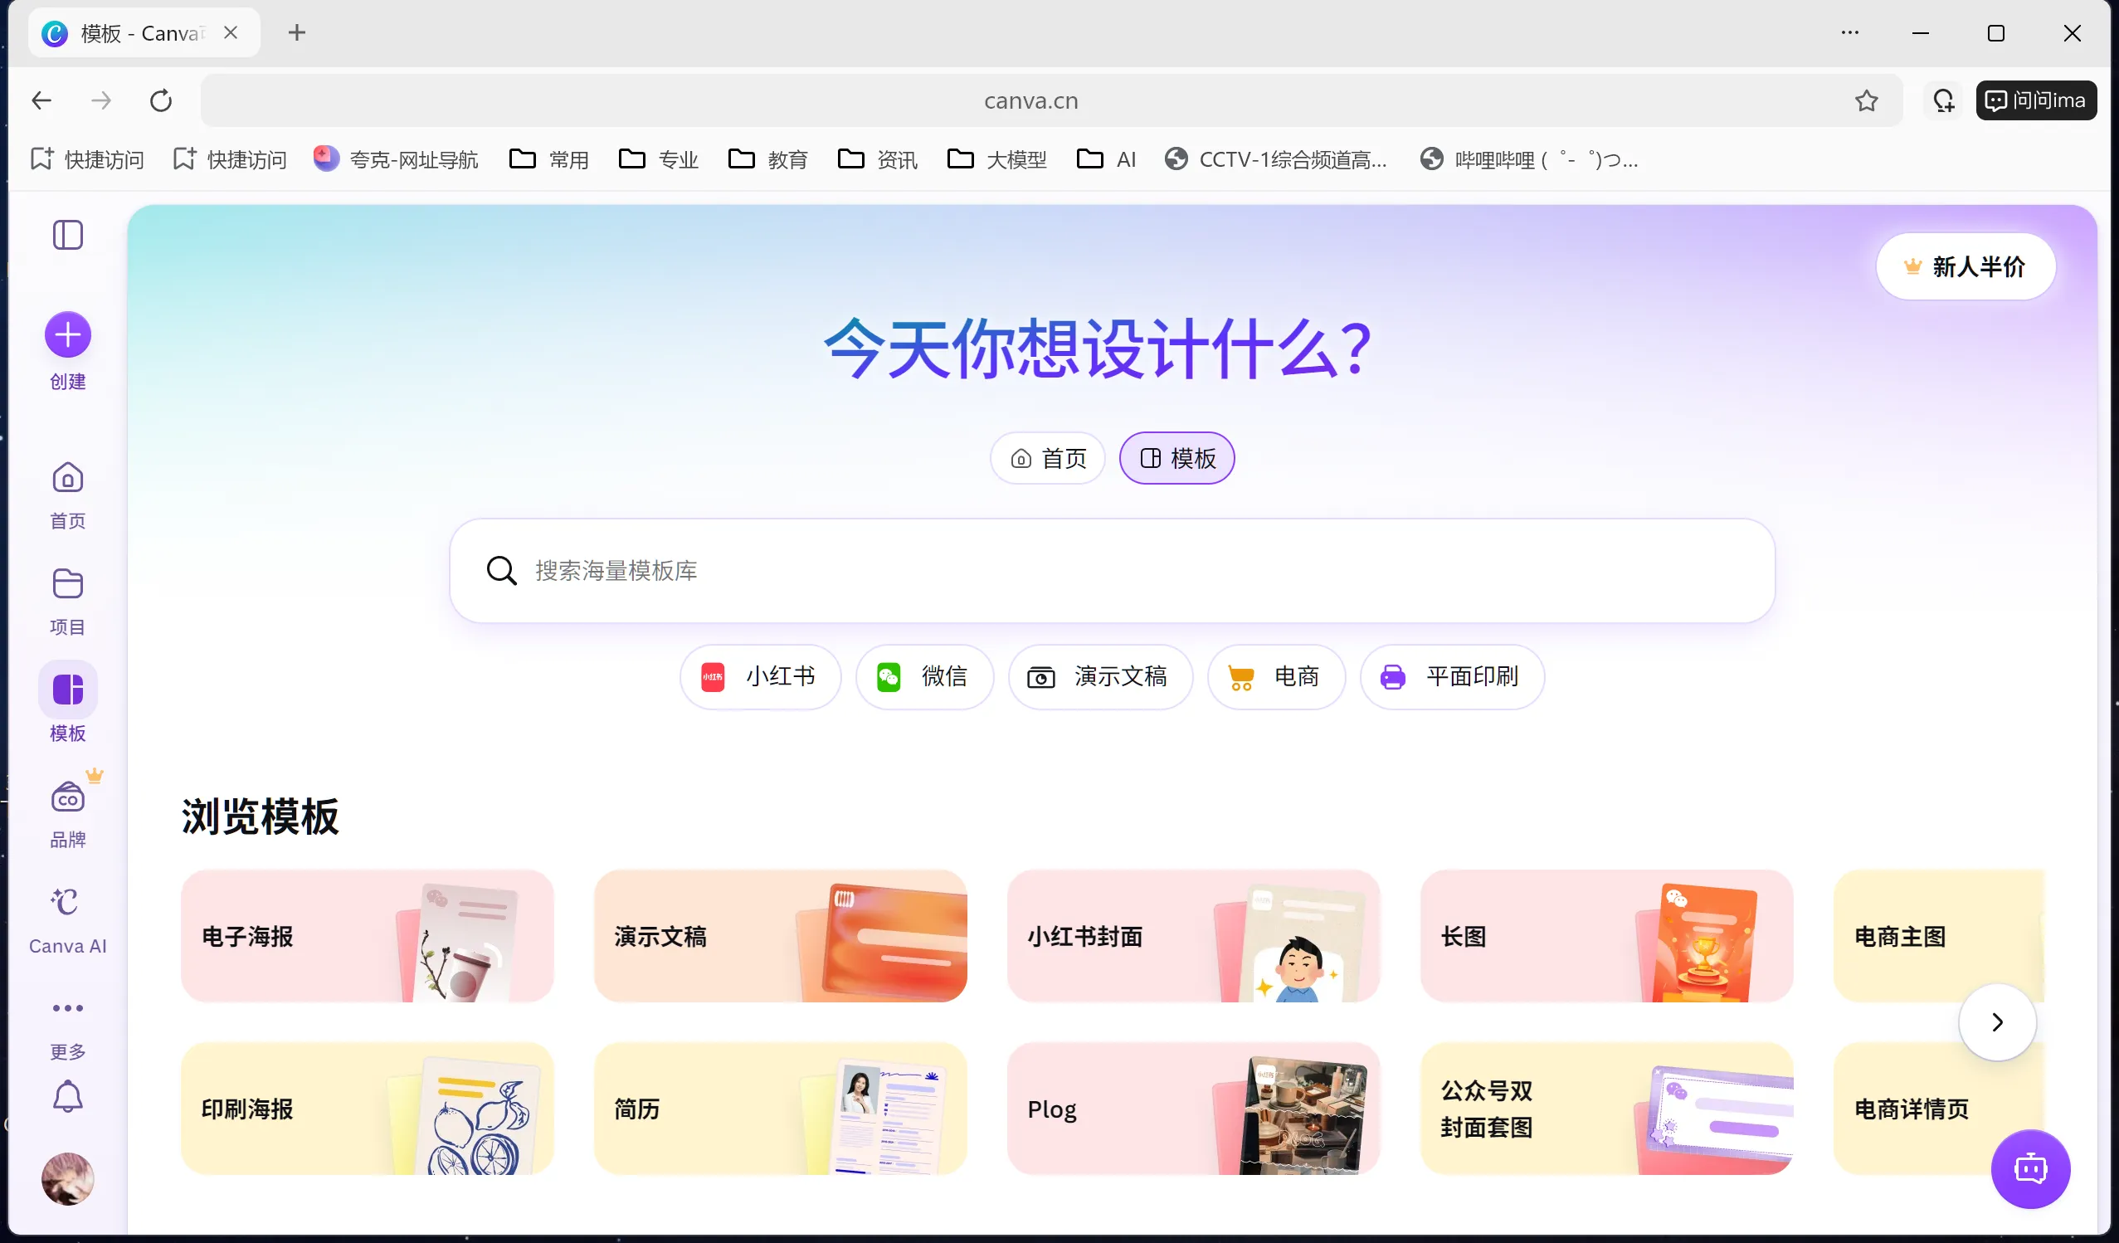Click the purple Create plus button

pyautogui.click(x=67, y=334)
